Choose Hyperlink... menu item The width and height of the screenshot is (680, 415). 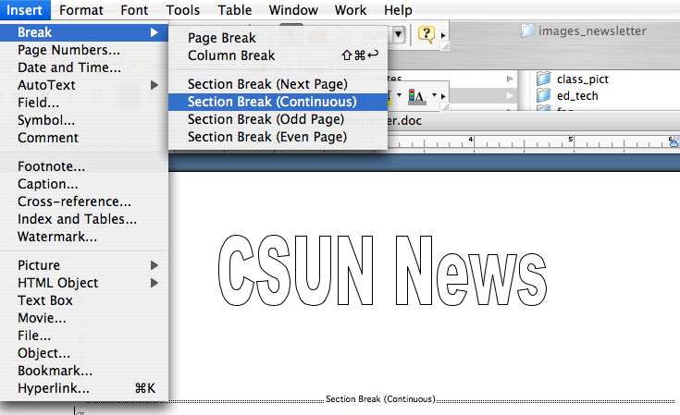(x=84, y=388)
